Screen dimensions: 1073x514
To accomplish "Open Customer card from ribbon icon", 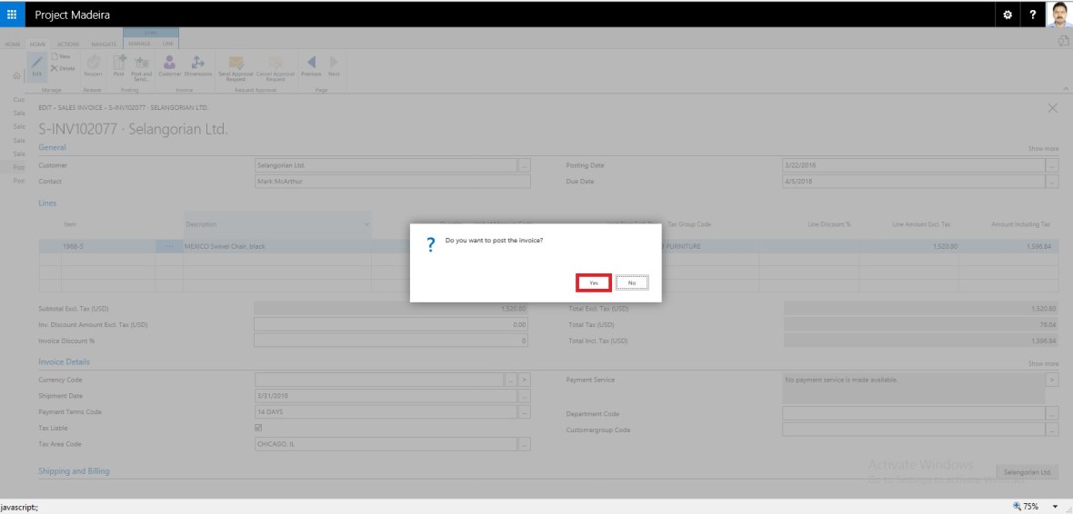I will pyautogui.click(x=169, y=64).
